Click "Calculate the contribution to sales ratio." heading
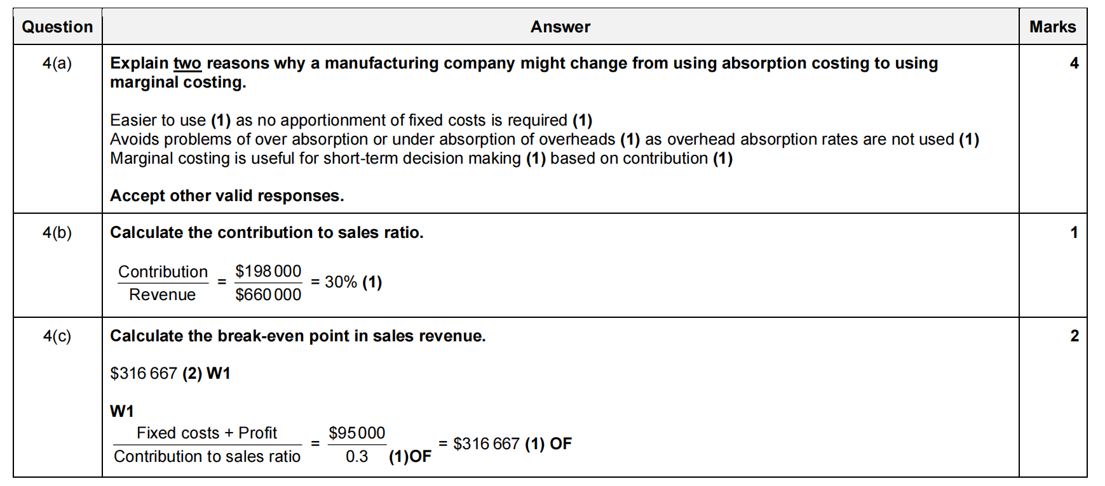This screenshot has width=1105, height=486. [266, 232]
